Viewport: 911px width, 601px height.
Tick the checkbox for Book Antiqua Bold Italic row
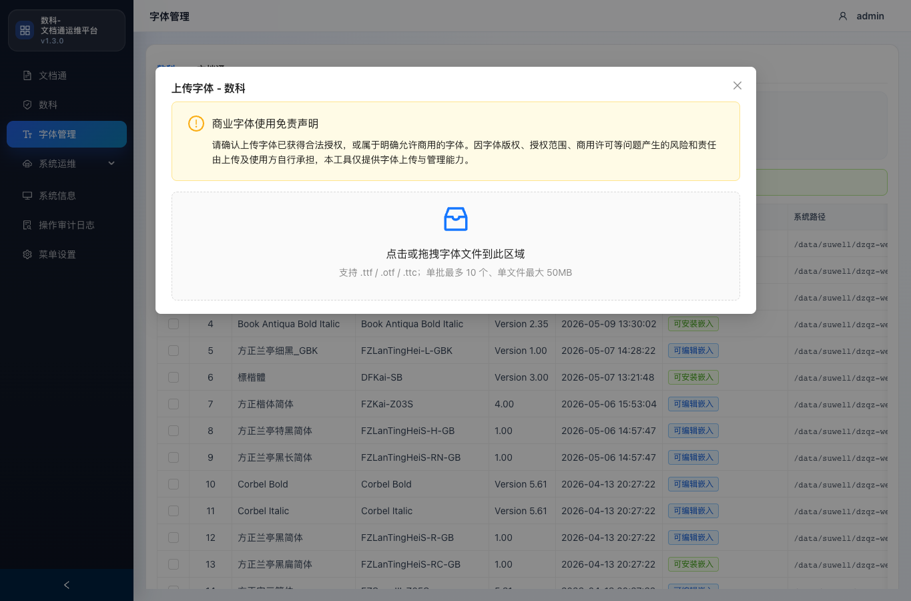pos(174,324)
